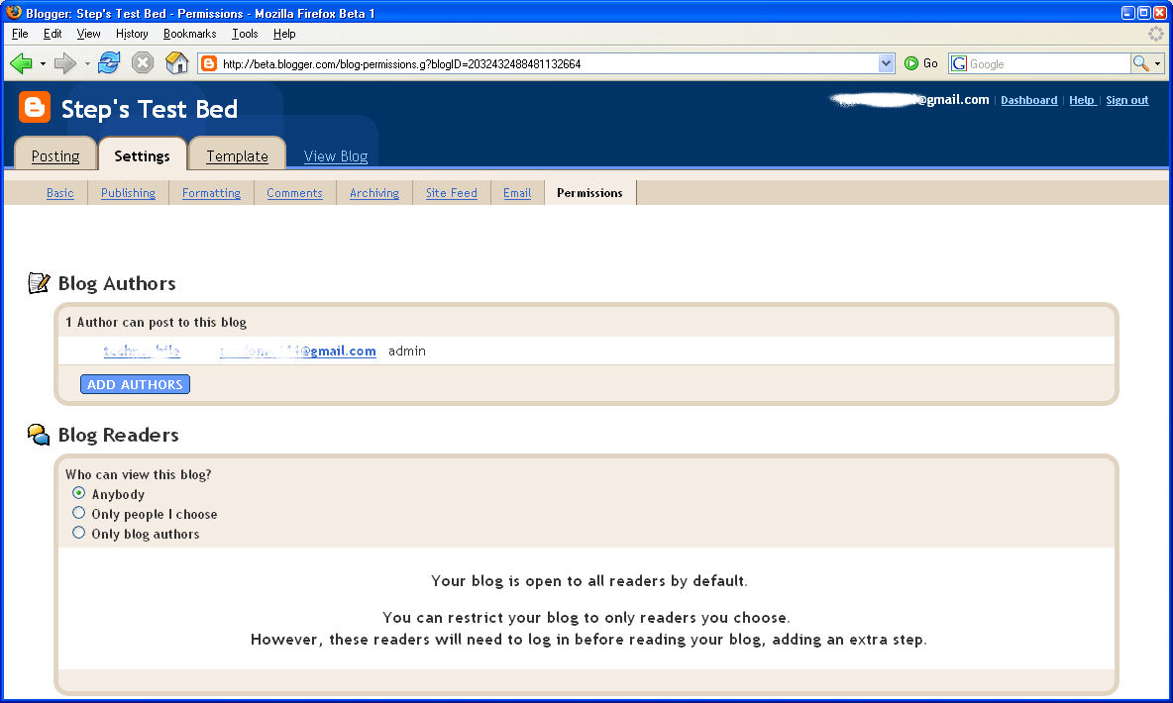Go back with the green Back arrow
The height and width of the screenshot is (703, 1173).
(21, 63)
